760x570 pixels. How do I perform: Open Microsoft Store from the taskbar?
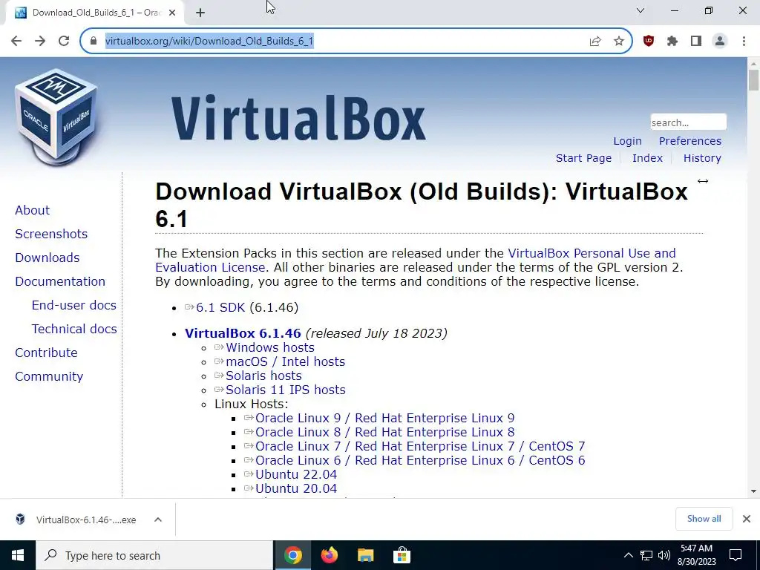click(402, 555)
